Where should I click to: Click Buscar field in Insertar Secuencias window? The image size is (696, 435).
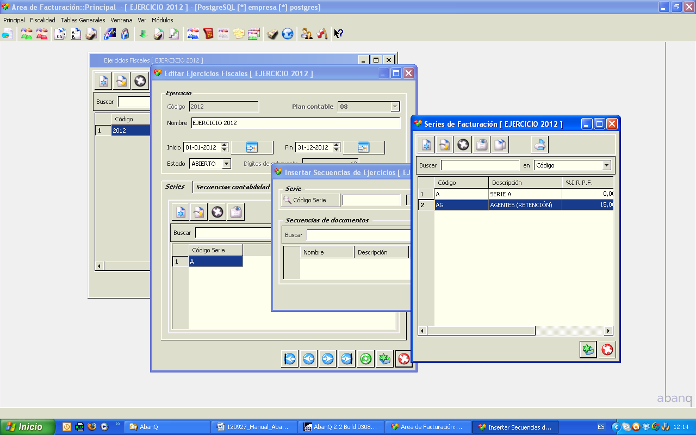pos(358,235)
